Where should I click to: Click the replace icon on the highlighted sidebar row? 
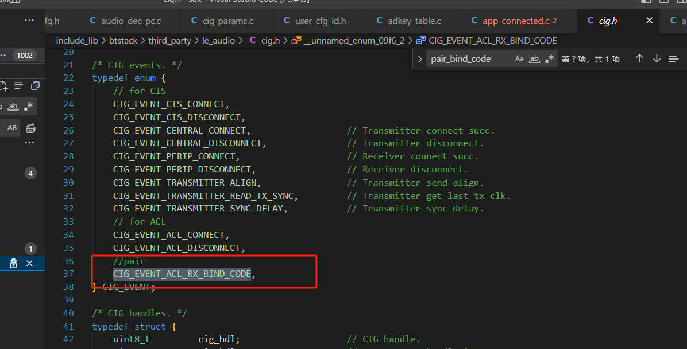(x=14, y=264)
